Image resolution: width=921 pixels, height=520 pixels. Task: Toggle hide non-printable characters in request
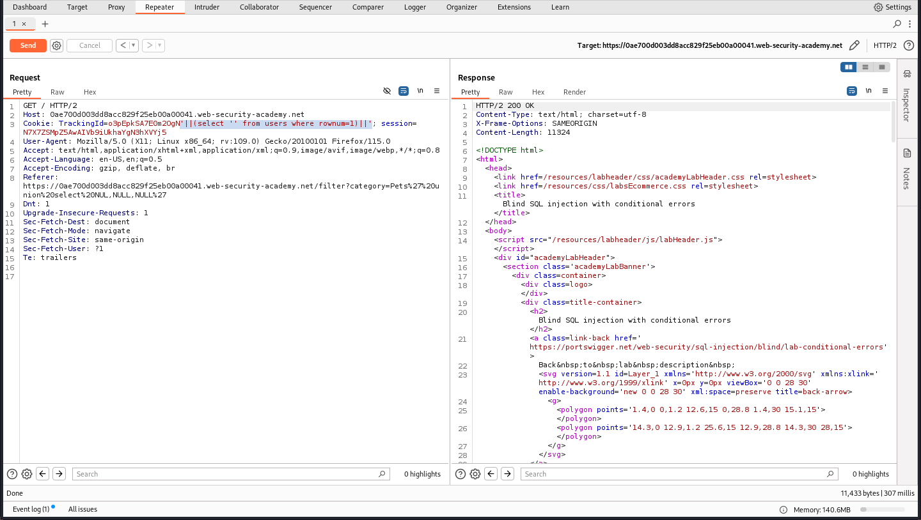[387, 91]
